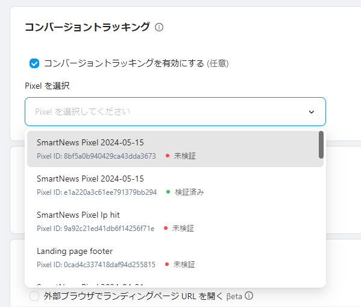
Task: Open the info icon beside コンバージョントラッキング heading
Action: point(159,27)
